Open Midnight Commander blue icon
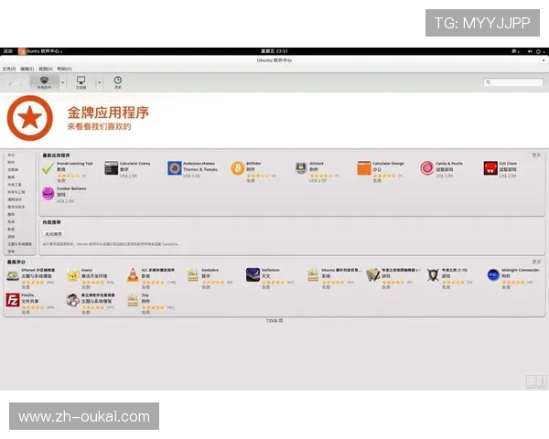Viewport: 549px width, 439px height. coord(493,274)
